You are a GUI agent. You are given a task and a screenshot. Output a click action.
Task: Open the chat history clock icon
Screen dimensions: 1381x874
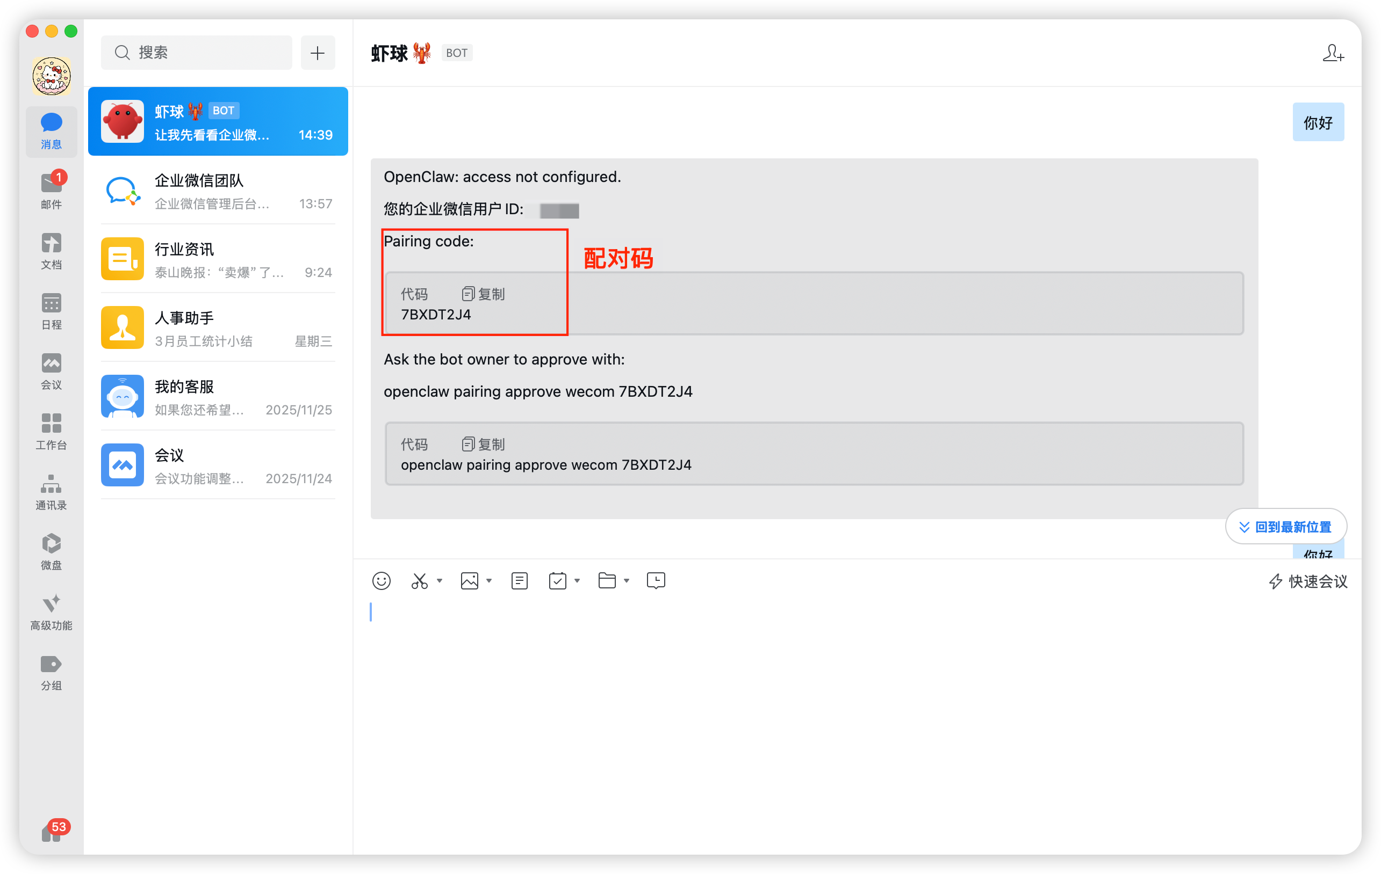(x=656, y=580)
